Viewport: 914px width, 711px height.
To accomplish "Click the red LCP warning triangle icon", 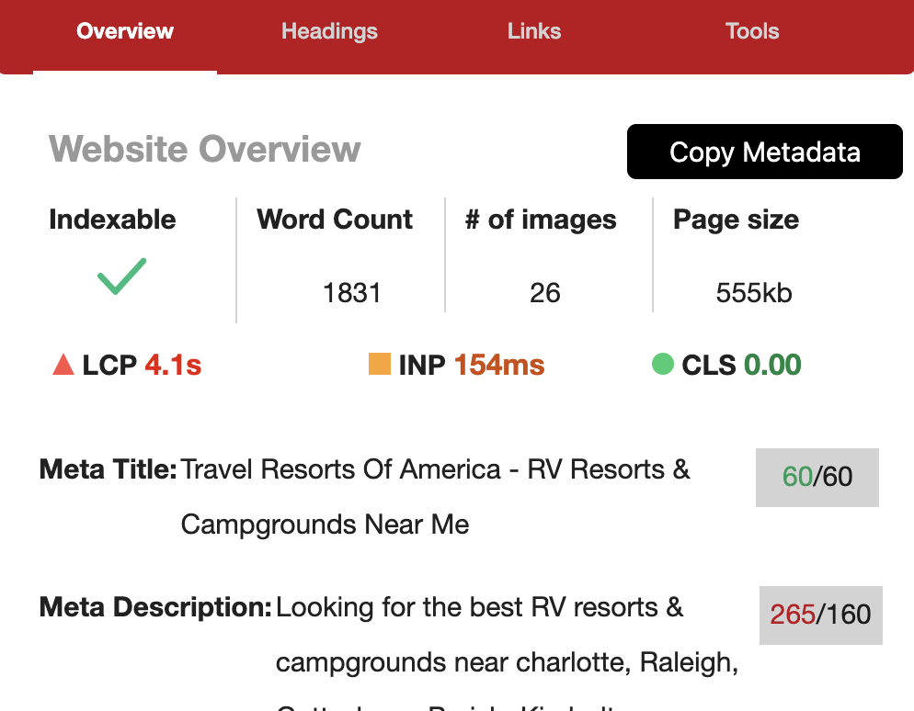I will click(x=63, y=365).
